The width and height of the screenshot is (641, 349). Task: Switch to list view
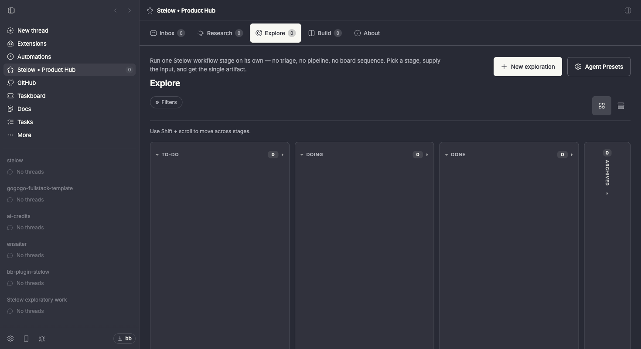(x=621, y=106)
